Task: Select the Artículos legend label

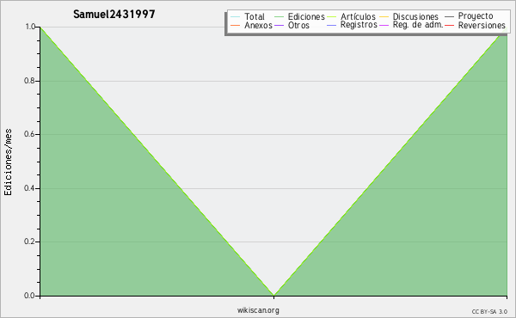Action: [x=358, y=17]
